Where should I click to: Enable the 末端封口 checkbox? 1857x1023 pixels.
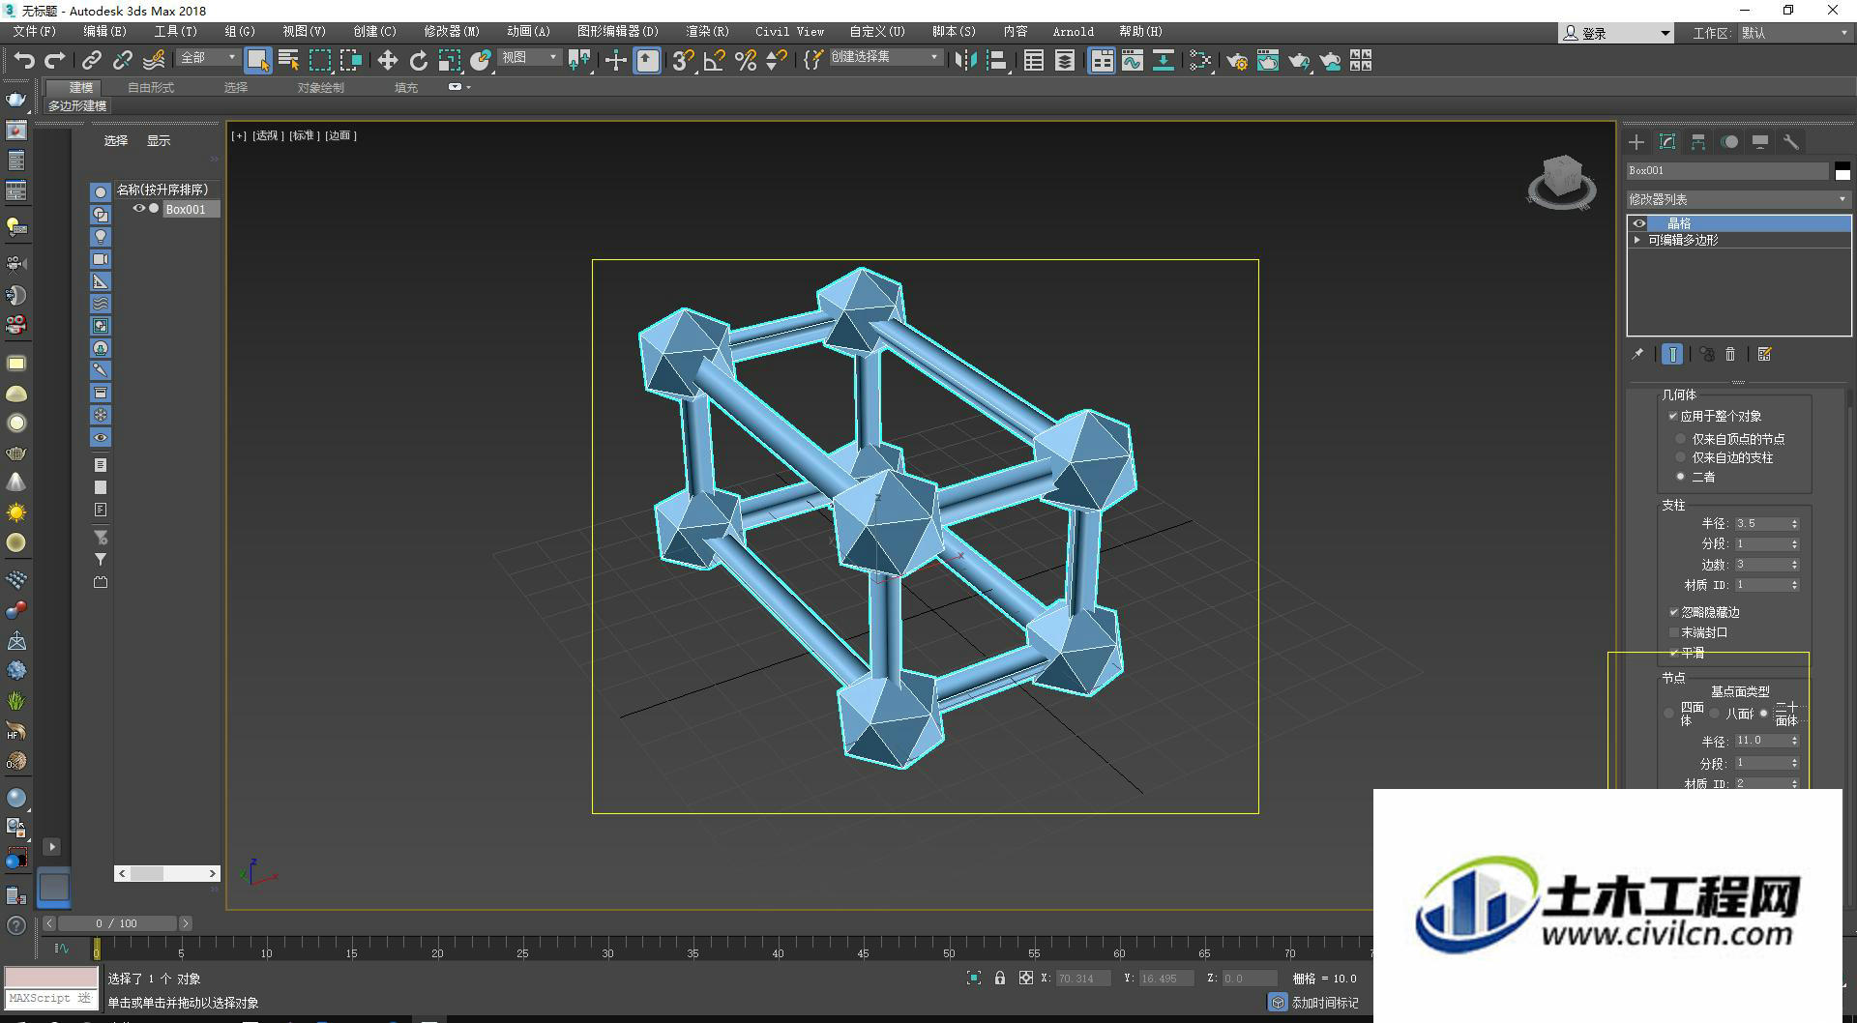click(x=1674, y=632)
